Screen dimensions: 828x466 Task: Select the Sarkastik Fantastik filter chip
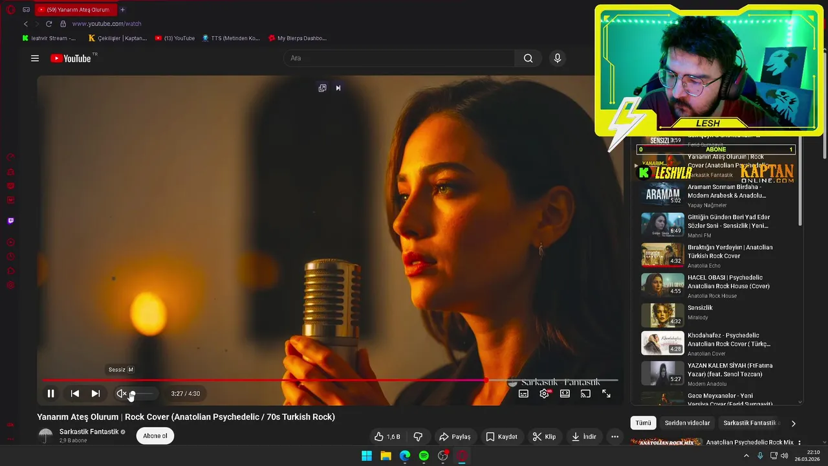click(750, 423)
